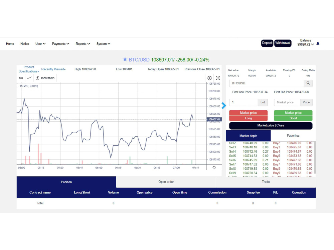This screenshot has width=334, height=250.
Task: Select Buy2 row price 108476.00
Action: pyautogui.click(x=294, y=143)
